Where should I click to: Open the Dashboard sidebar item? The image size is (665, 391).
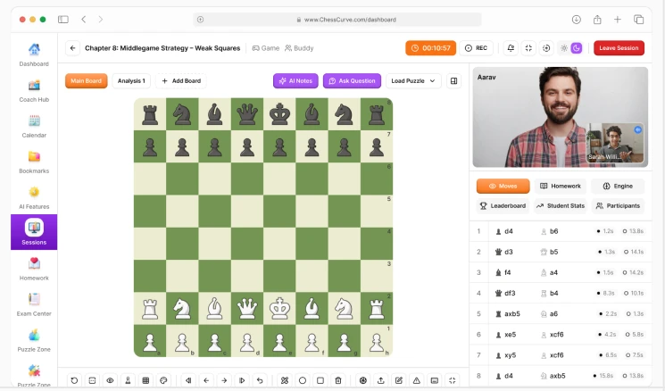(x=34, y=54)
